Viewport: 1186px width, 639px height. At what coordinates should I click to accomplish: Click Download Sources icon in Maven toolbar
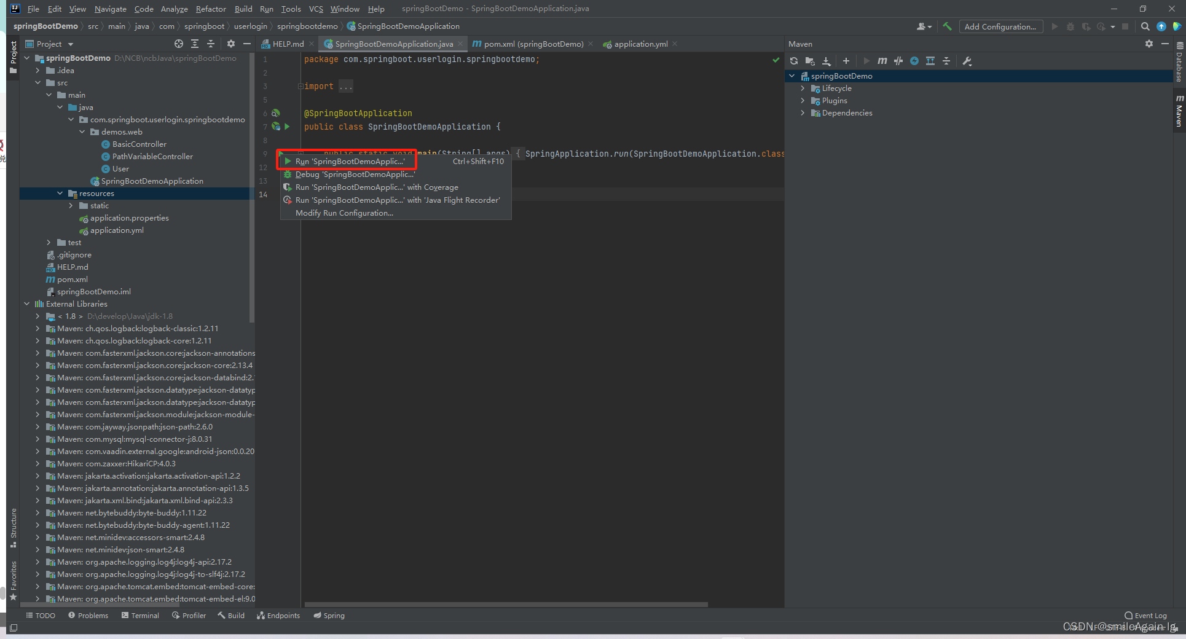coord(827,61)
